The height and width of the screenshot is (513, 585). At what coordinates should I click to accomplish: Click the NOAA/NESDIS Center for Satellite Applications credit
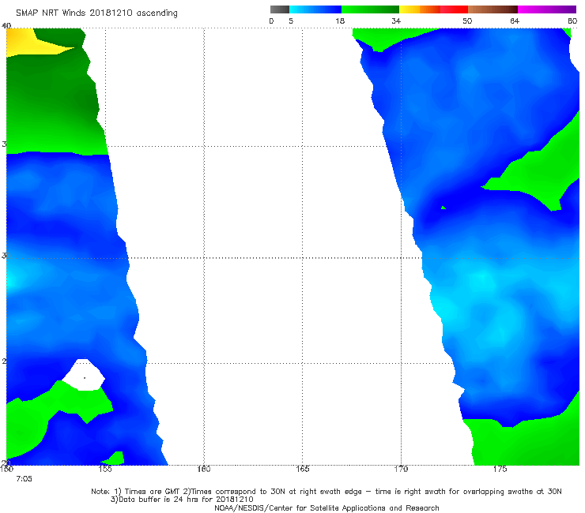[326, 507]
